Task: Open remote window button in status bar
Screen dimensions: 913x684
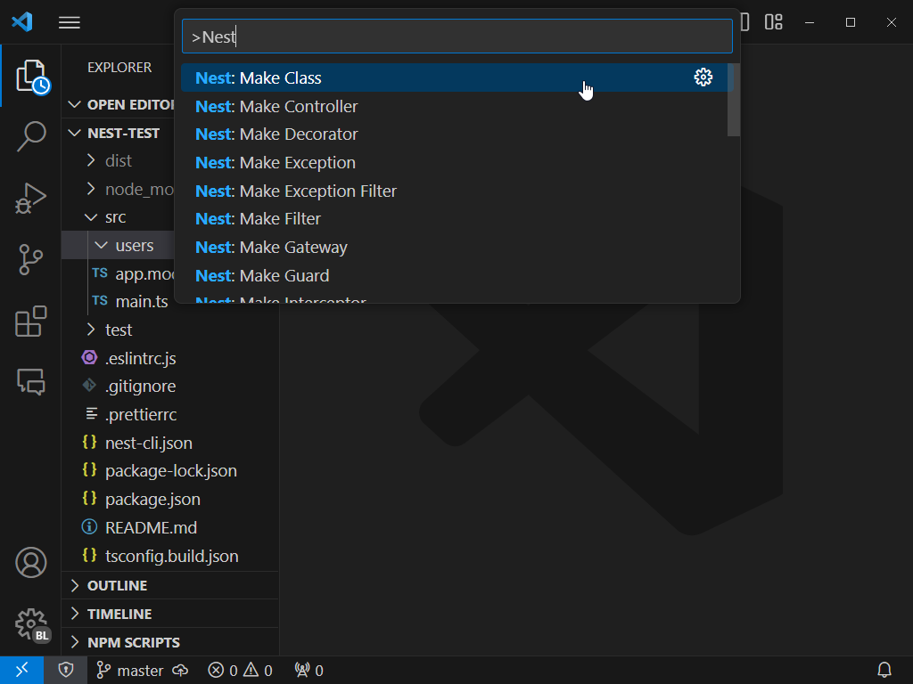Action: [x=21, y=670]
